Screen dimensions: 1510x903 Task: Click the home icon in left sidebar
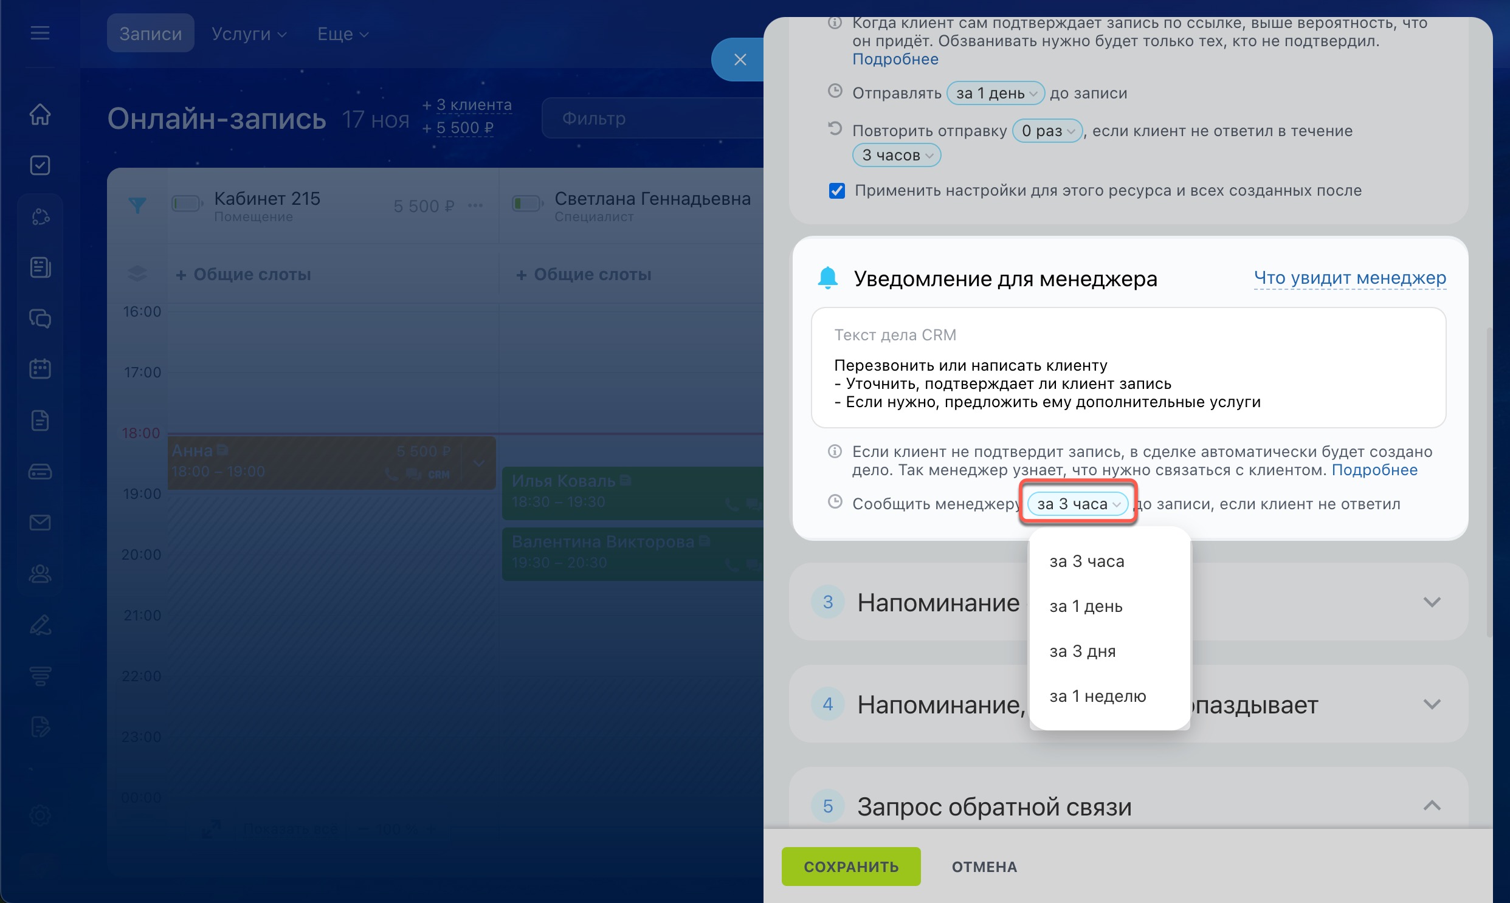[x=40, y=114]
